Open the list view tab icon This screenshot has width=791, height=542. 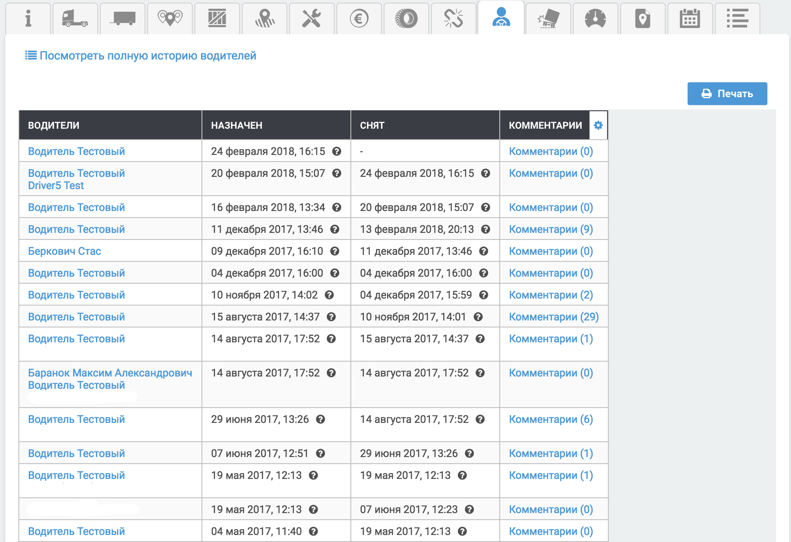tap(737, 19)
